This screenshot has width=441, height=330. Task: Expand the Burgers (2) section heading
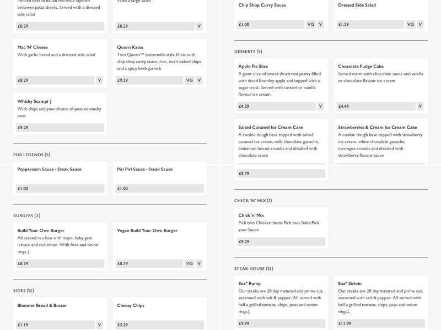tap(27, 216)
